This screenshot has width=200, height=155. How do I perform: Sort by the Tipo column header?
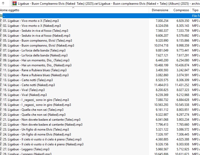tap(195, 10)
